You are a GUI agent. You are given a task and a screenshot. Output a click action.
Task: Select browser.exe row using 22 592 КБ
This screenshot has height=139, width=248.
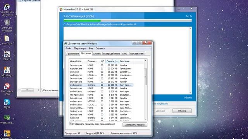pyautogui.click(x=101, y=65)
